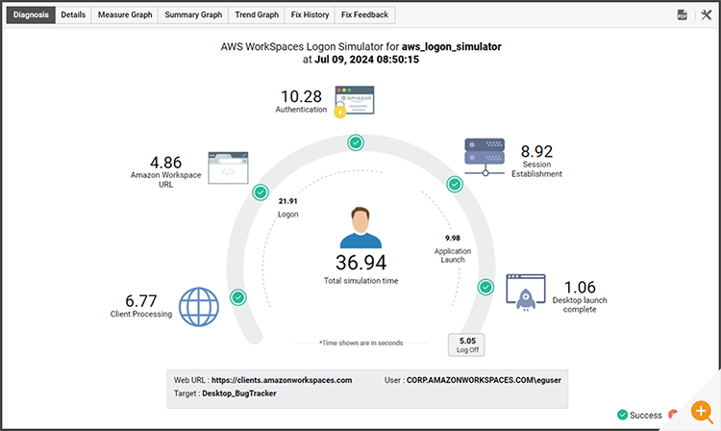Open the clients.amazonworkspaces.com web URL
Viewport: 721px width, 431px height.
(x=282, y=380)
